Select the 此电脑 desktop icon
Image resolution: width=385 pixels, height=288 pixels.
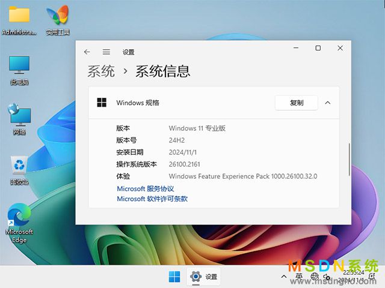[x=19, y=71]
